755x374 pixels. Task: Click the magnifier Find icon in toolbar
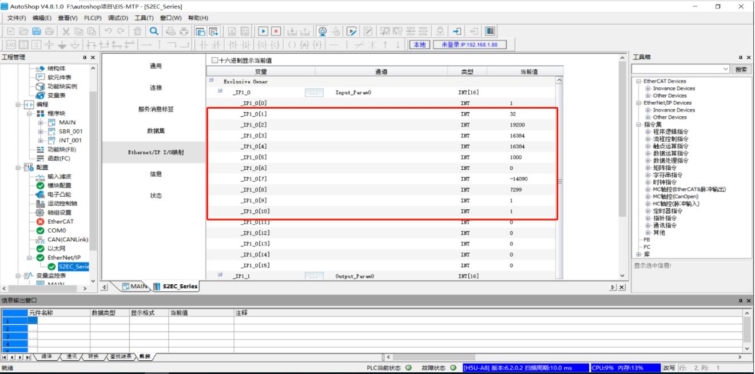154,32
